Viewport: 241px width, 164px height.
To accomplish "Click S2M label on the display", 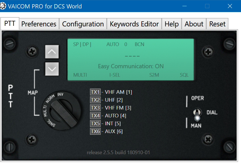I will (154, 75).
